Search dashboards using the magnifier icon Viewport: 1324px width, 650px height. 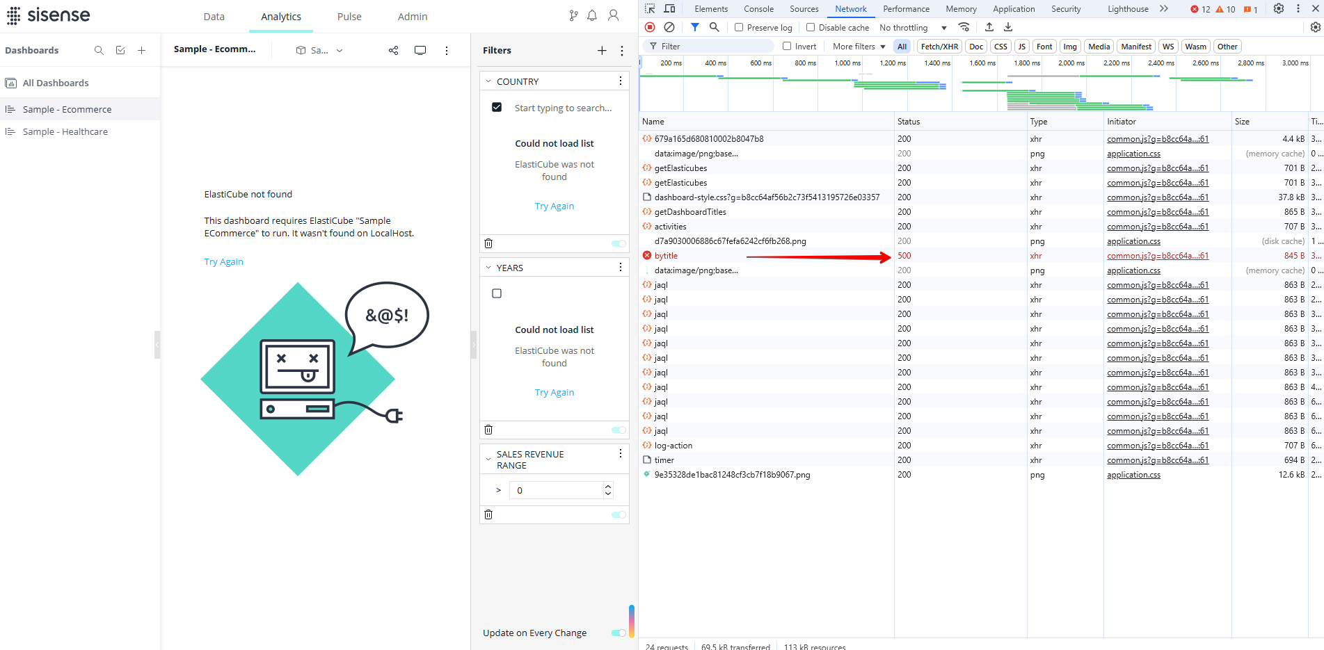tap(99, 50)
